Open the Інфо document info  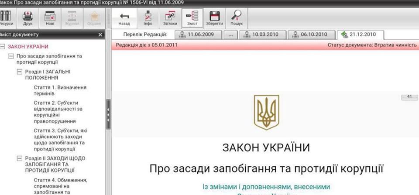(x=148, y=18)
